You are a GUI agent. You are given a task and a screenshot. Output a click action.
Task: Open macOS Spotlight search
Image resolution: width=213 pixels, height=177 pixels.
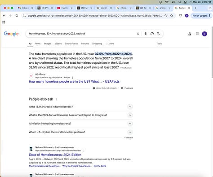(x=180, y=2)
